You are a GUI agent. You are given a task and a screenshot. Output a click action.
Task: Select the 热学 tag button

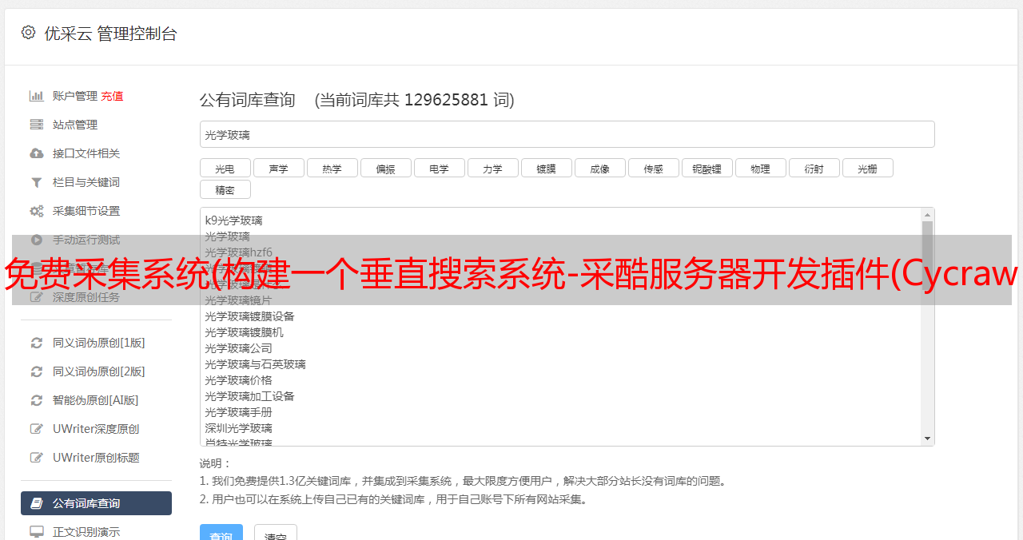point(332,168)
